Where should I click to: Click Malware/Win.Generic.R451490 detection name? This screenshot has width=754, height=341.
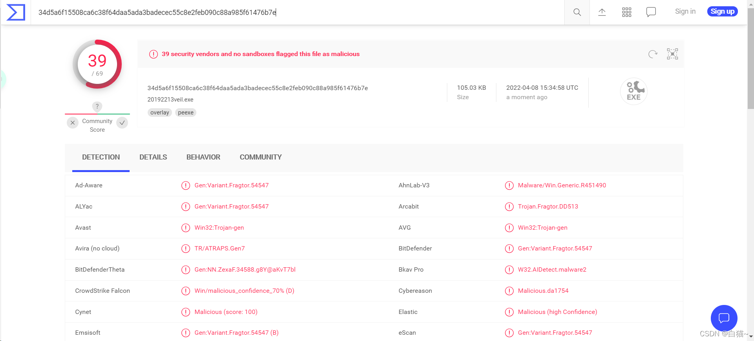point(562,185)
